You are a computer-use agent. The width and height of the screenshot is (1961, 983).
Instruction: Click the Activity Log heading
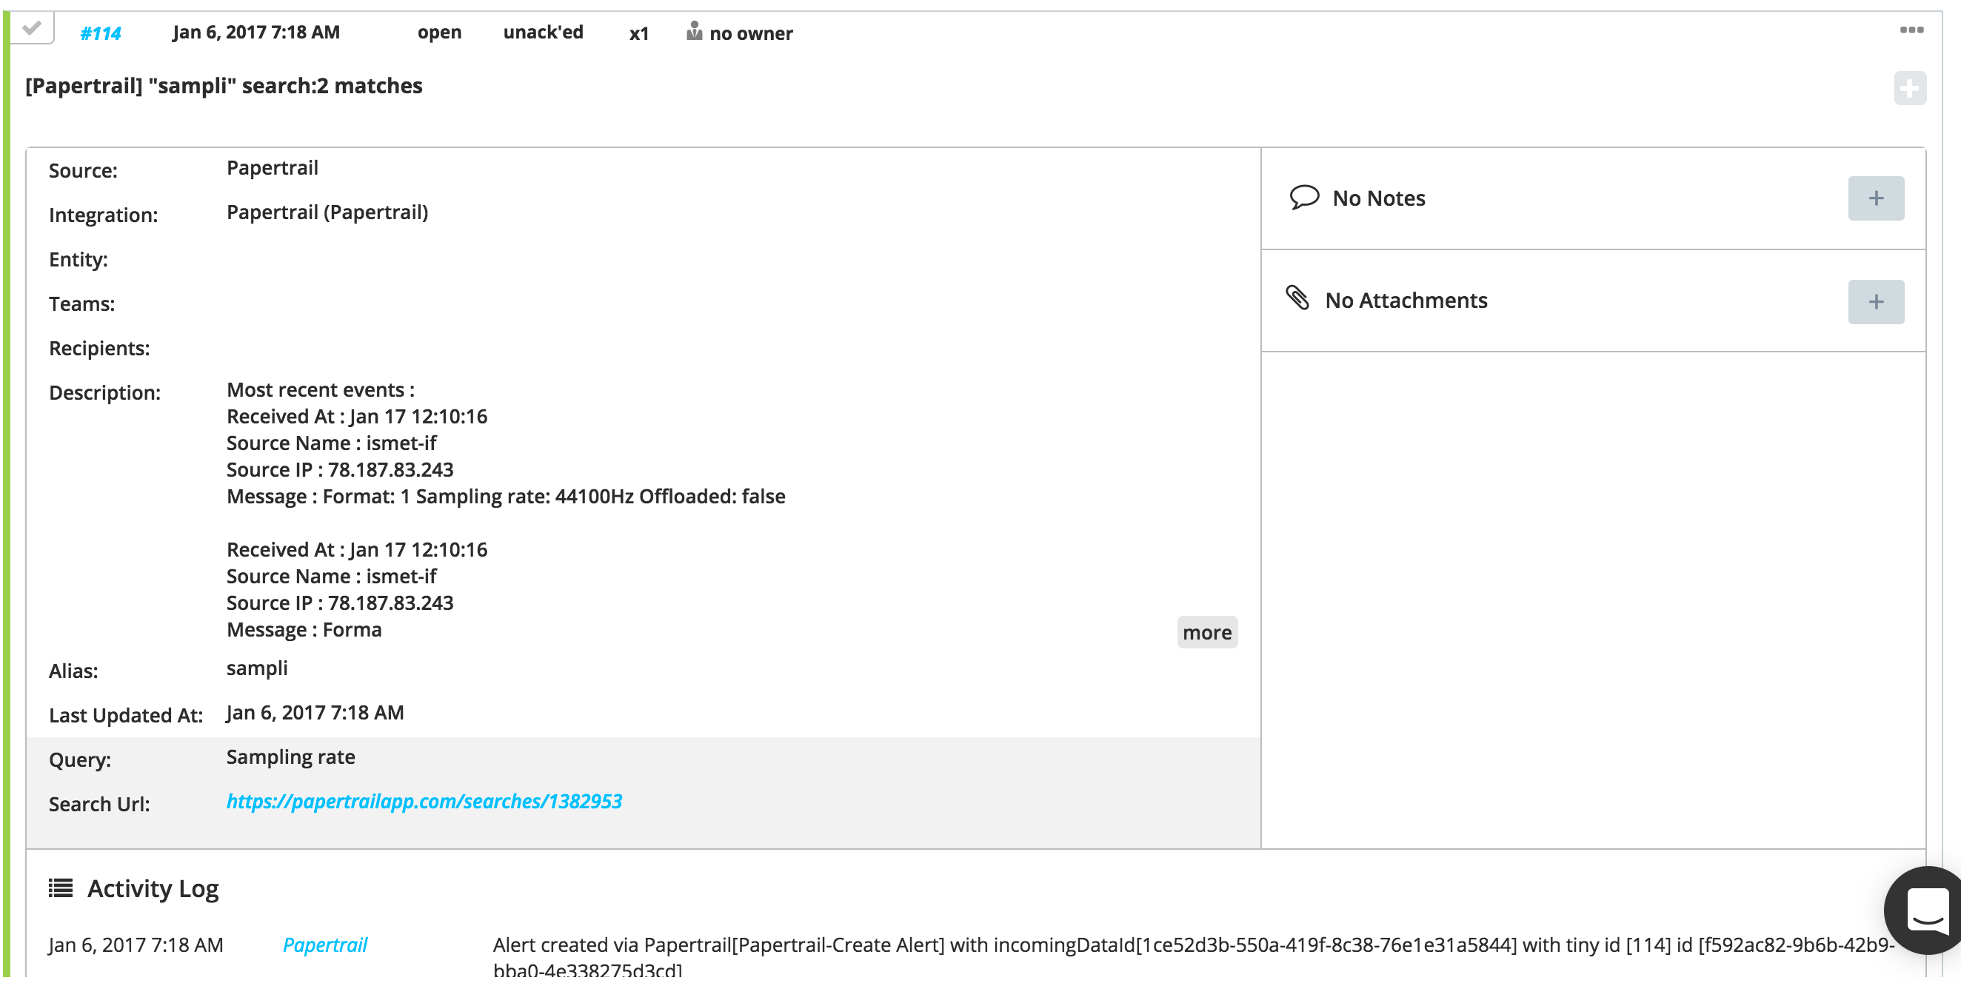[153, 889]
